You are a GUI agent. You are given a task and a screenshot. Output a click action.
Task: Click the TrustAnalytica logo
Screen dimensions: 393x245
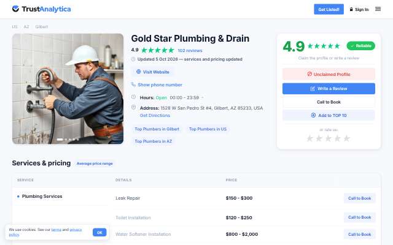(41, 9)
